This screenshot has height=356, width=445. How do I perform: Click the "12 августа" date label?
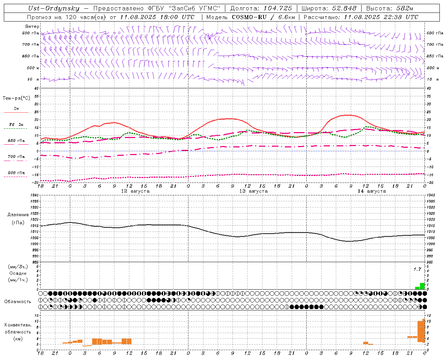(135, 191)
